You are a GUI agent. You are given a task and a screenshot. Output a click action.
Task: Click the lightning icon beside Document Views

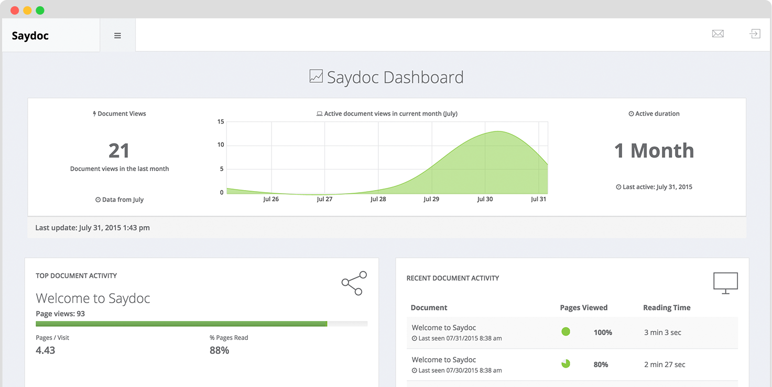[x=94, y=114]
